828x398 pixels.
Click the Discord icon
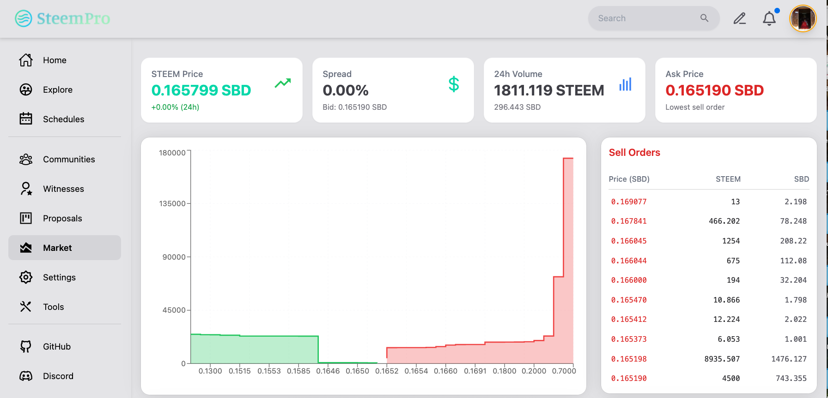[26, 376]
